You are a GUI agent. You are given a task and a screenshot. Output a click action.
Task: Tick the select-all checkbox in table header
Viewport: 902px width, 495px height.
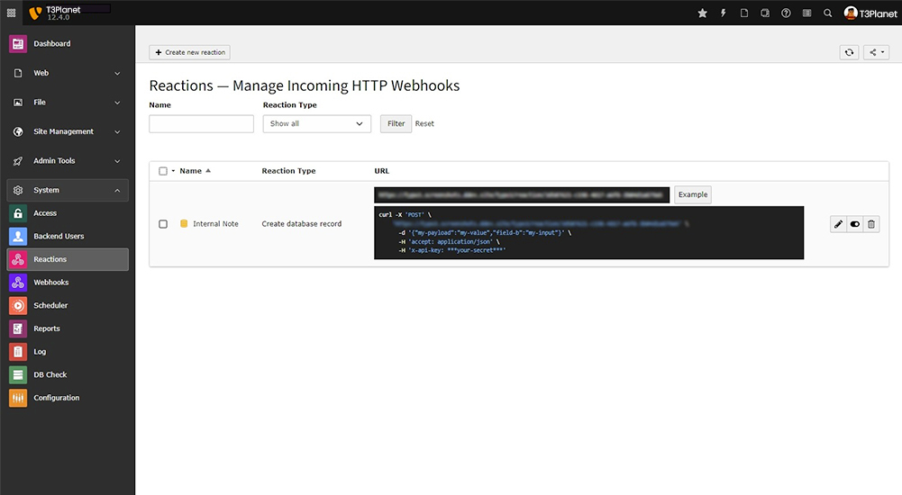point(163,171)
